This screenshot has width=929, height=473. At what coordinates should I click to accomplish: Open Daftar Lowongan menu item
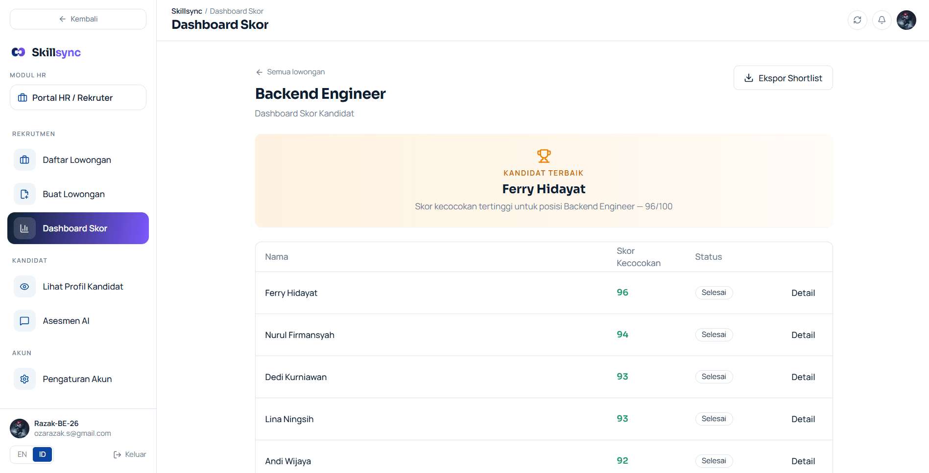[78, 160]
